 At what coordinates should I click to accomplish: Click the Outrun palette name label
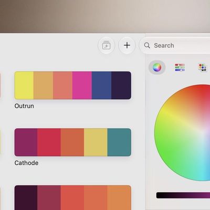coord(24,106)
